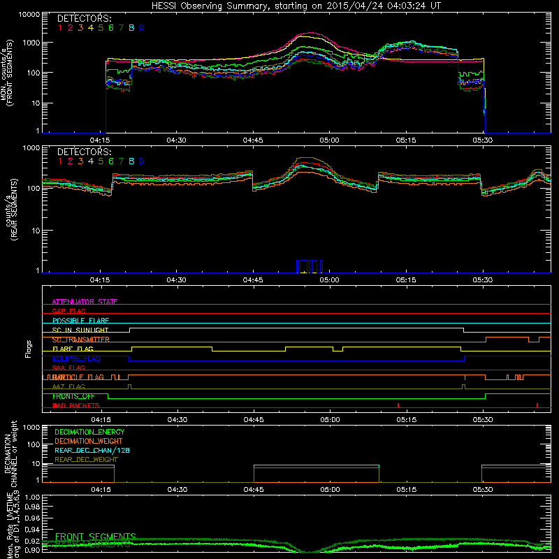559x559 pixels.
Task: Click the REAR_DEC_WEIGHT legend entry
Action: click(86, 460)
